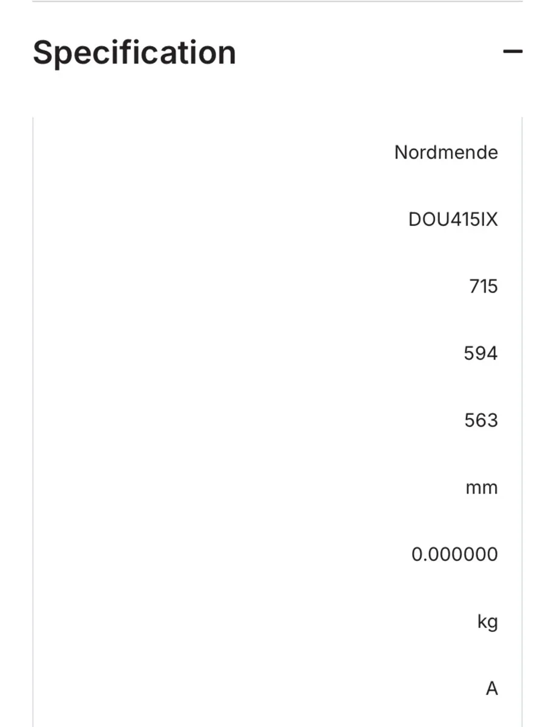Click the 0.000000 weight value
The width and height of the screenshot is (555, 727).
454,554
